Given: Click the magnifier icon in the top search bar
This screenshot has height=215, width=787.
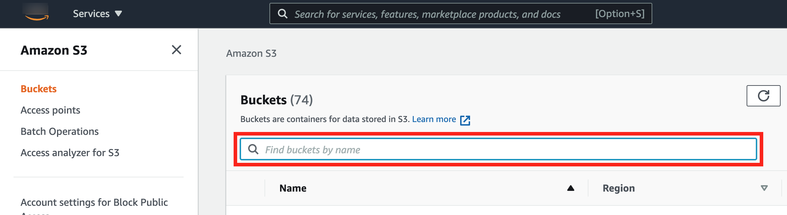Looking at the screenshot, I should 283,14.
